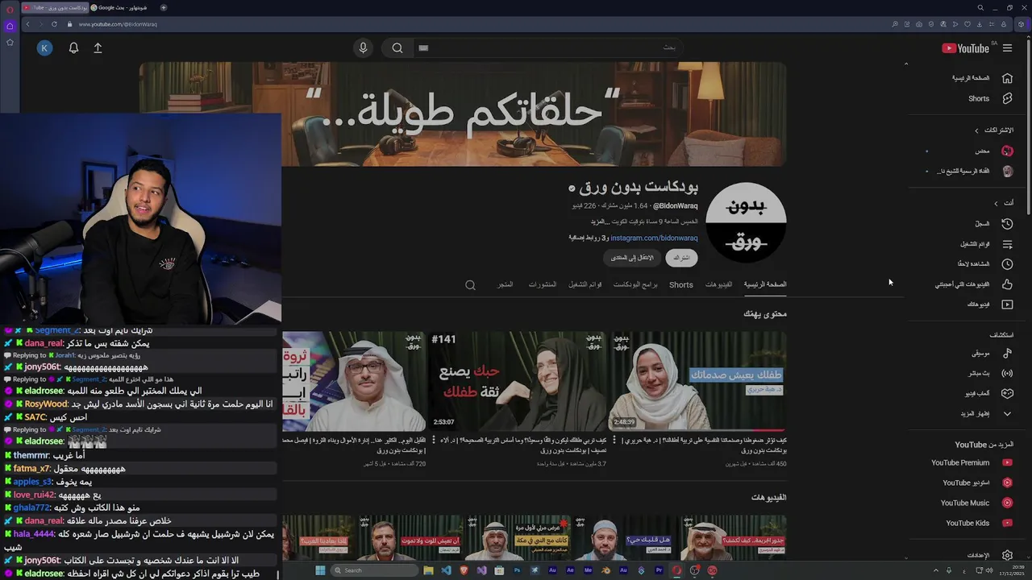Open video thumbnail with man in white ghutra
This screenshot has width=1032, height=580.
[x=354, y=380]
